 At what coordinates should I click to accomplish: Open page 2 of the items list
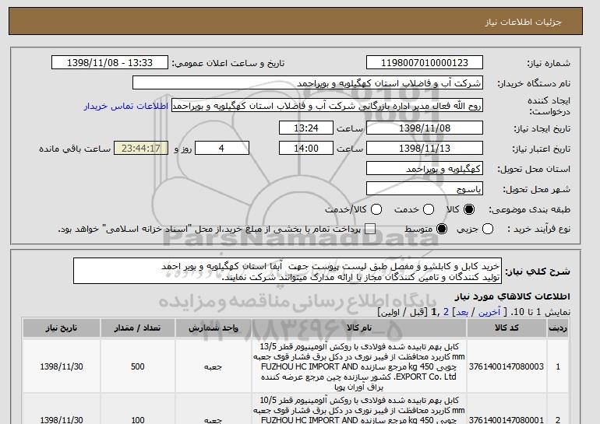(446, 312)
